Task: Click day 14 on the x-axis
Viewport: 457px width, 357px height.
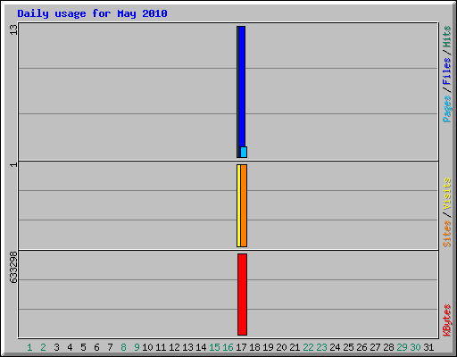Action: coord(201,347)
